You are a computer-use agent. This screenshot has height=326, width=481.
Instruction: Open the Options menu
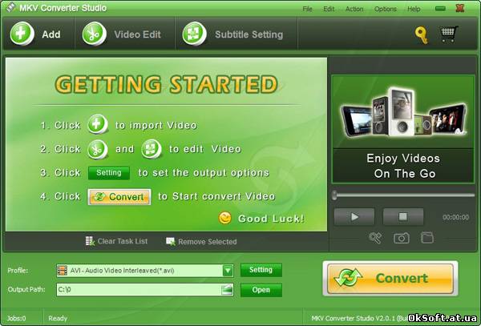pos(386,9)
